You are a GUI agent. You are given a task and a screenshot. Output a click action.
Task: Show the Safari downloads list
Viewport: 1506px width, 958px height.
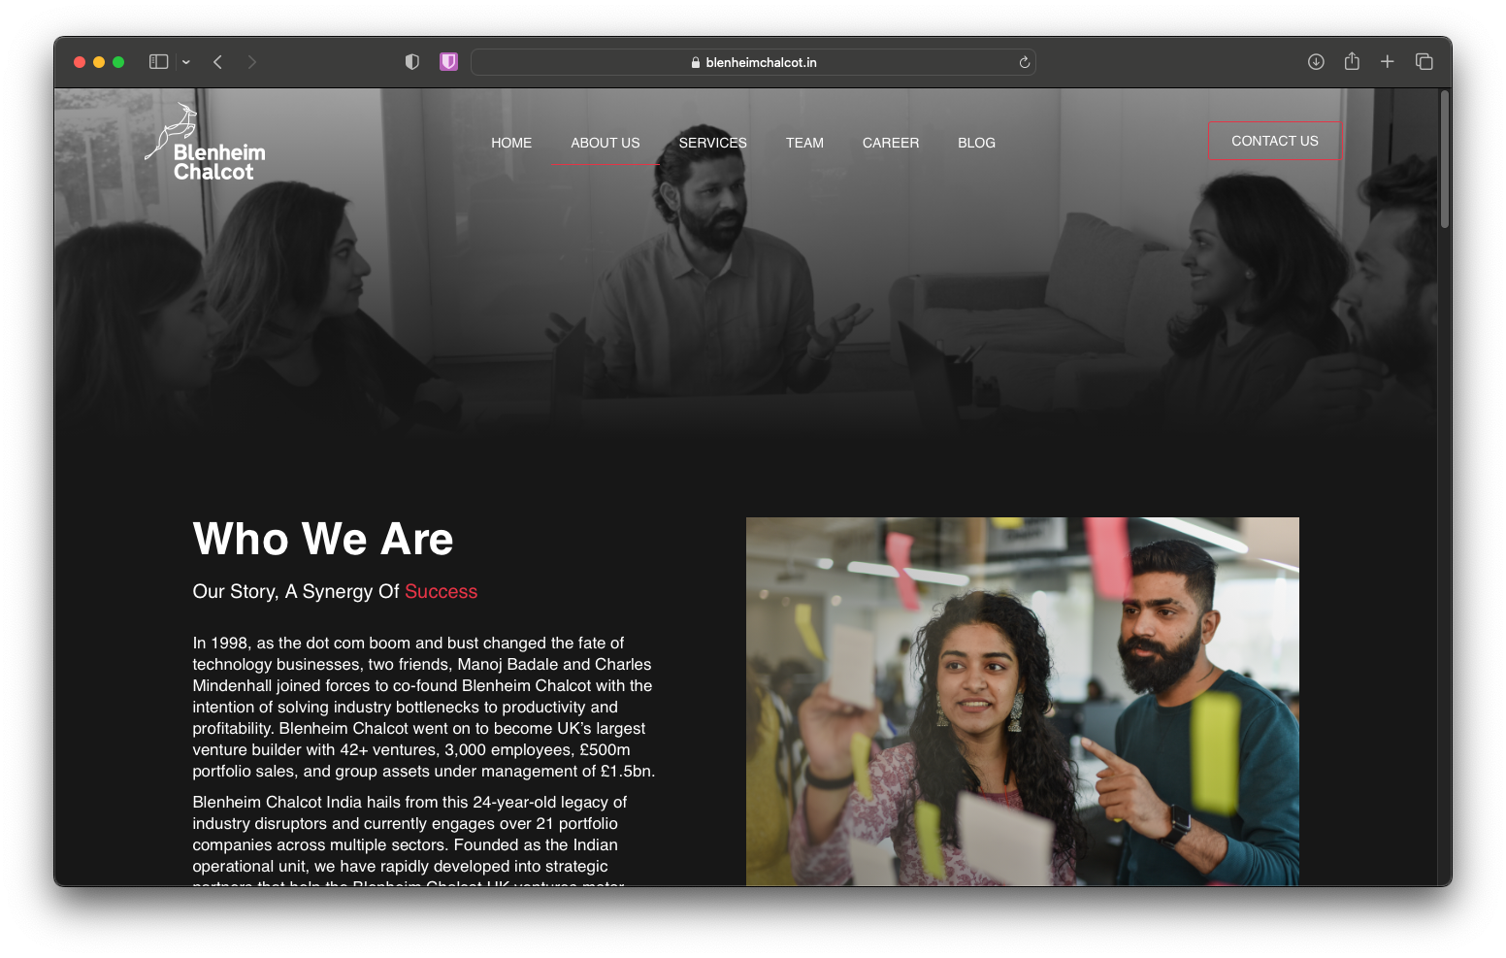[x=1316, y=62]
